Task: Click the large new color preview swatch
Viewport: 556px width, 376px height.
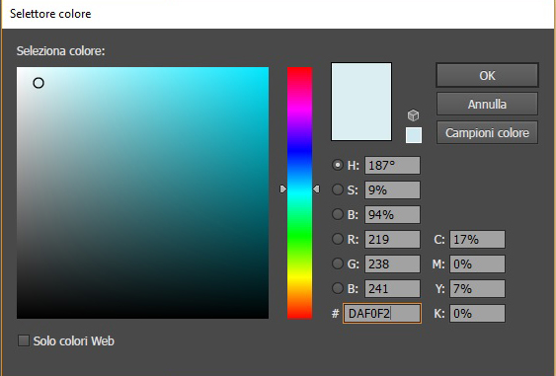Action: point(361,102)
